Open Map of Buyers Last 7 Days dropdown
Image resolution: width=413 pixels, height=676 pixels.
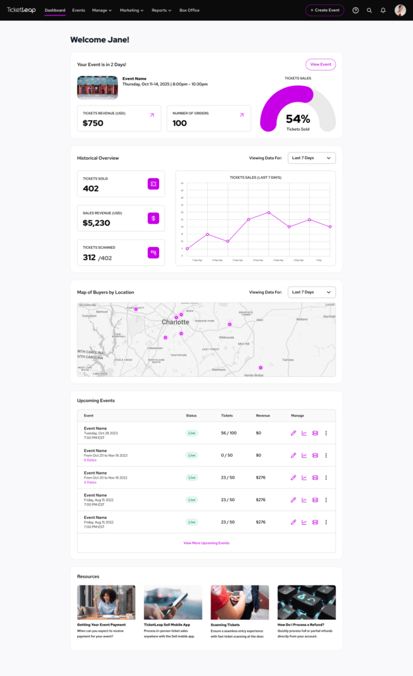coord(312,292)
